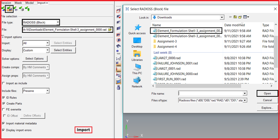This screenshot has height=140, width=280.
Task: Click the Select Options solver button
Action: click(x=35, y=59)
